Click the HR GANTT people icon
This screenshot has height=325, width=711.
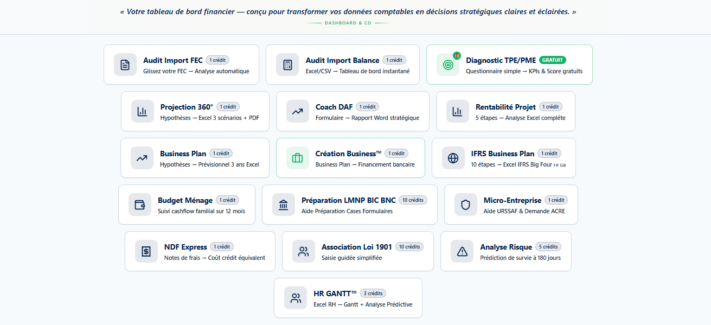point(296,298)
